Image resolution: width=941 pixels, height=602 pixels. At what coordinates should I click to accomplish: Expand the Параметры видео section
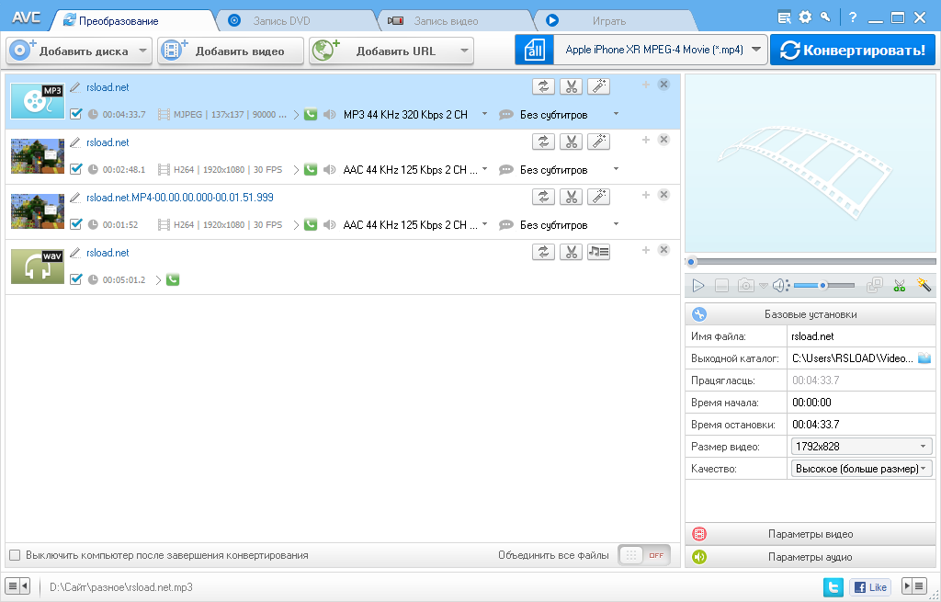[x=811, y=534]
